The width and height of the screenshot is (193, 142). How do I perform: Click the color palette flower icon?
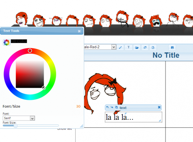(6, 42)
